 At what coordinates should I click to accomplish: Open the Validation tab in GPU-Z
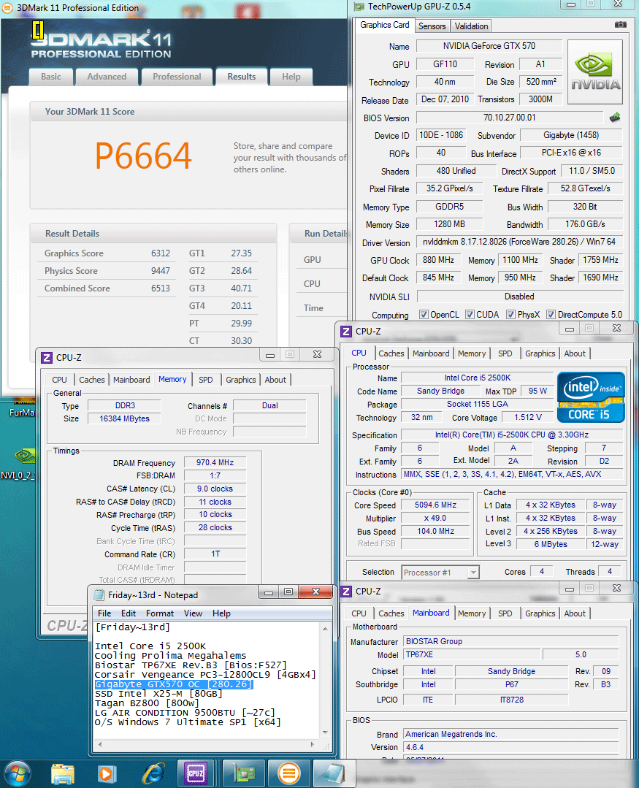pyautogui.click(x=471, y=26)
